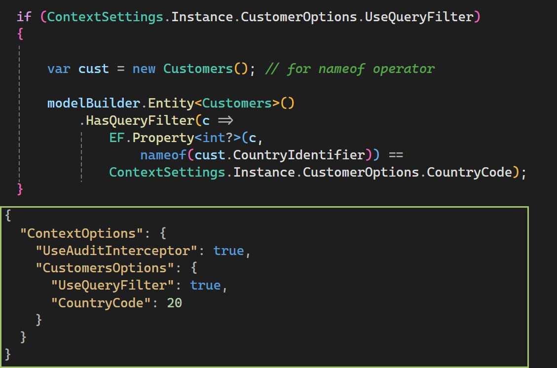557x368 pixels.
Task: Click the true value of JSON UseQueryFilter
Action: click(205, 285)
